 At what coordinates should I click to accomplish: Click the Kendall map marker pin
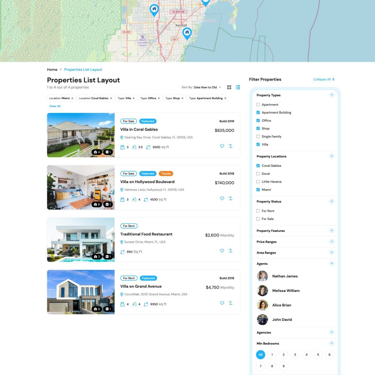[x=187, y=33]
